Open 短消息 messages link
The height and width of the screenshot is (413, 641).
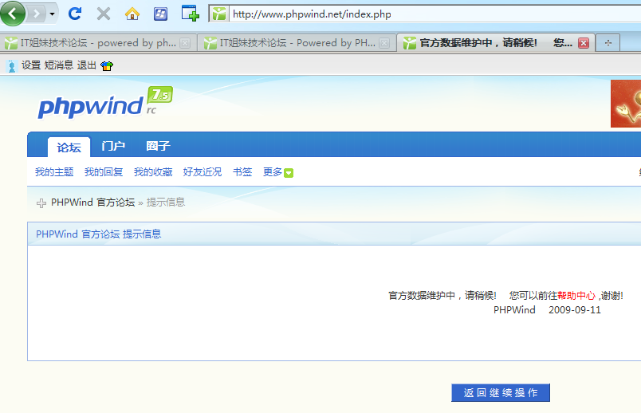(x=58, y=65)
